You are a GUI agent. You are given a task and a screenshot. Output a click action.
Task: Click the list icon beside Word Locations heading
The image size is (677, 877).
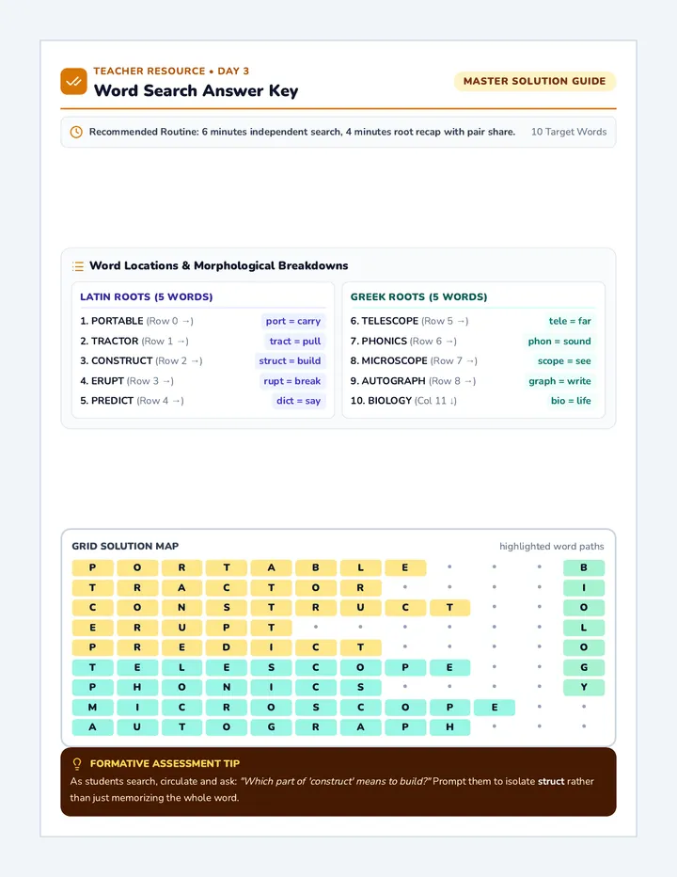click(78, 266)
